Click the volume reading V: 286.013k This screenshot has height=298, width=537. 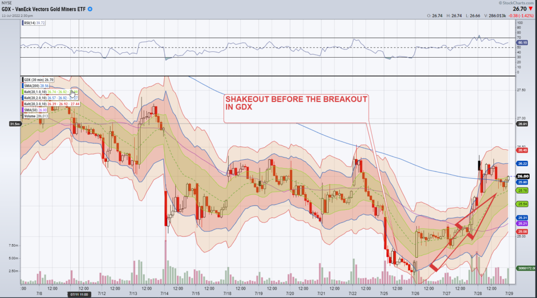495,16
